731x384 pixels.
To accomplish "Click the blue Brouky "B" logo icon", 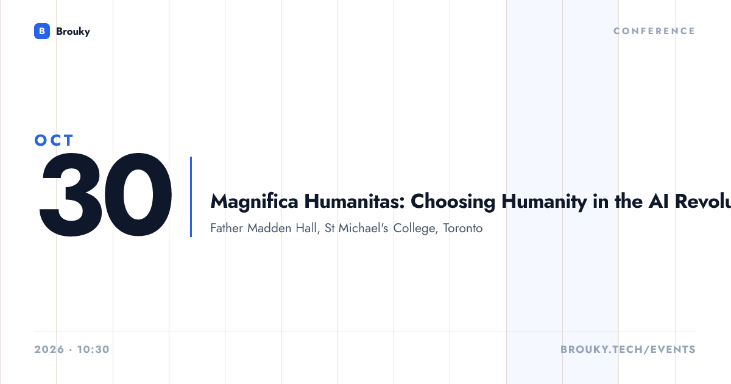I will pyautogui.click(x=41, y=31).
